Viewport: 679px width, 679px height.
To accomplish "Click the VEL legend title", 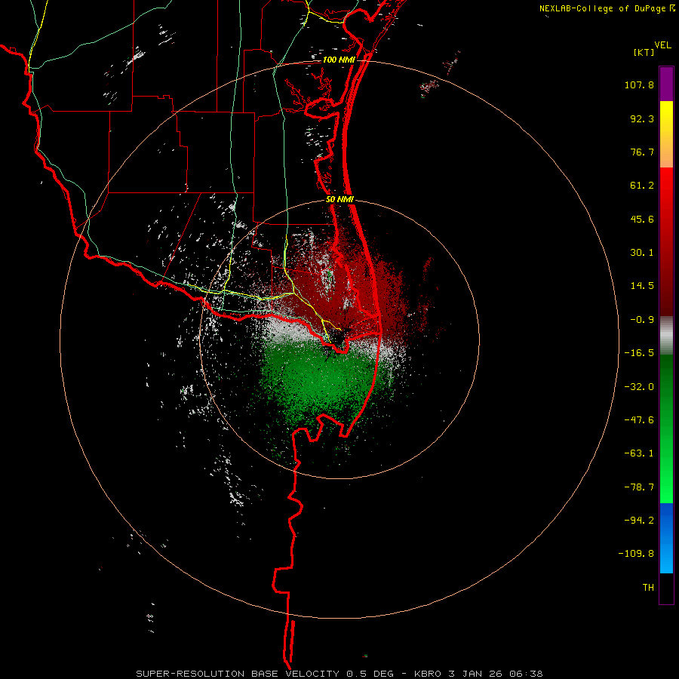I will (x=662, y=45).
